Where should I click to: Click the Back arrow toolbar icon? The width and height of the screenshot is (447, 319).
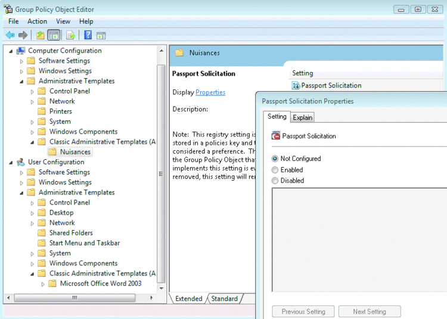(10, 35)
